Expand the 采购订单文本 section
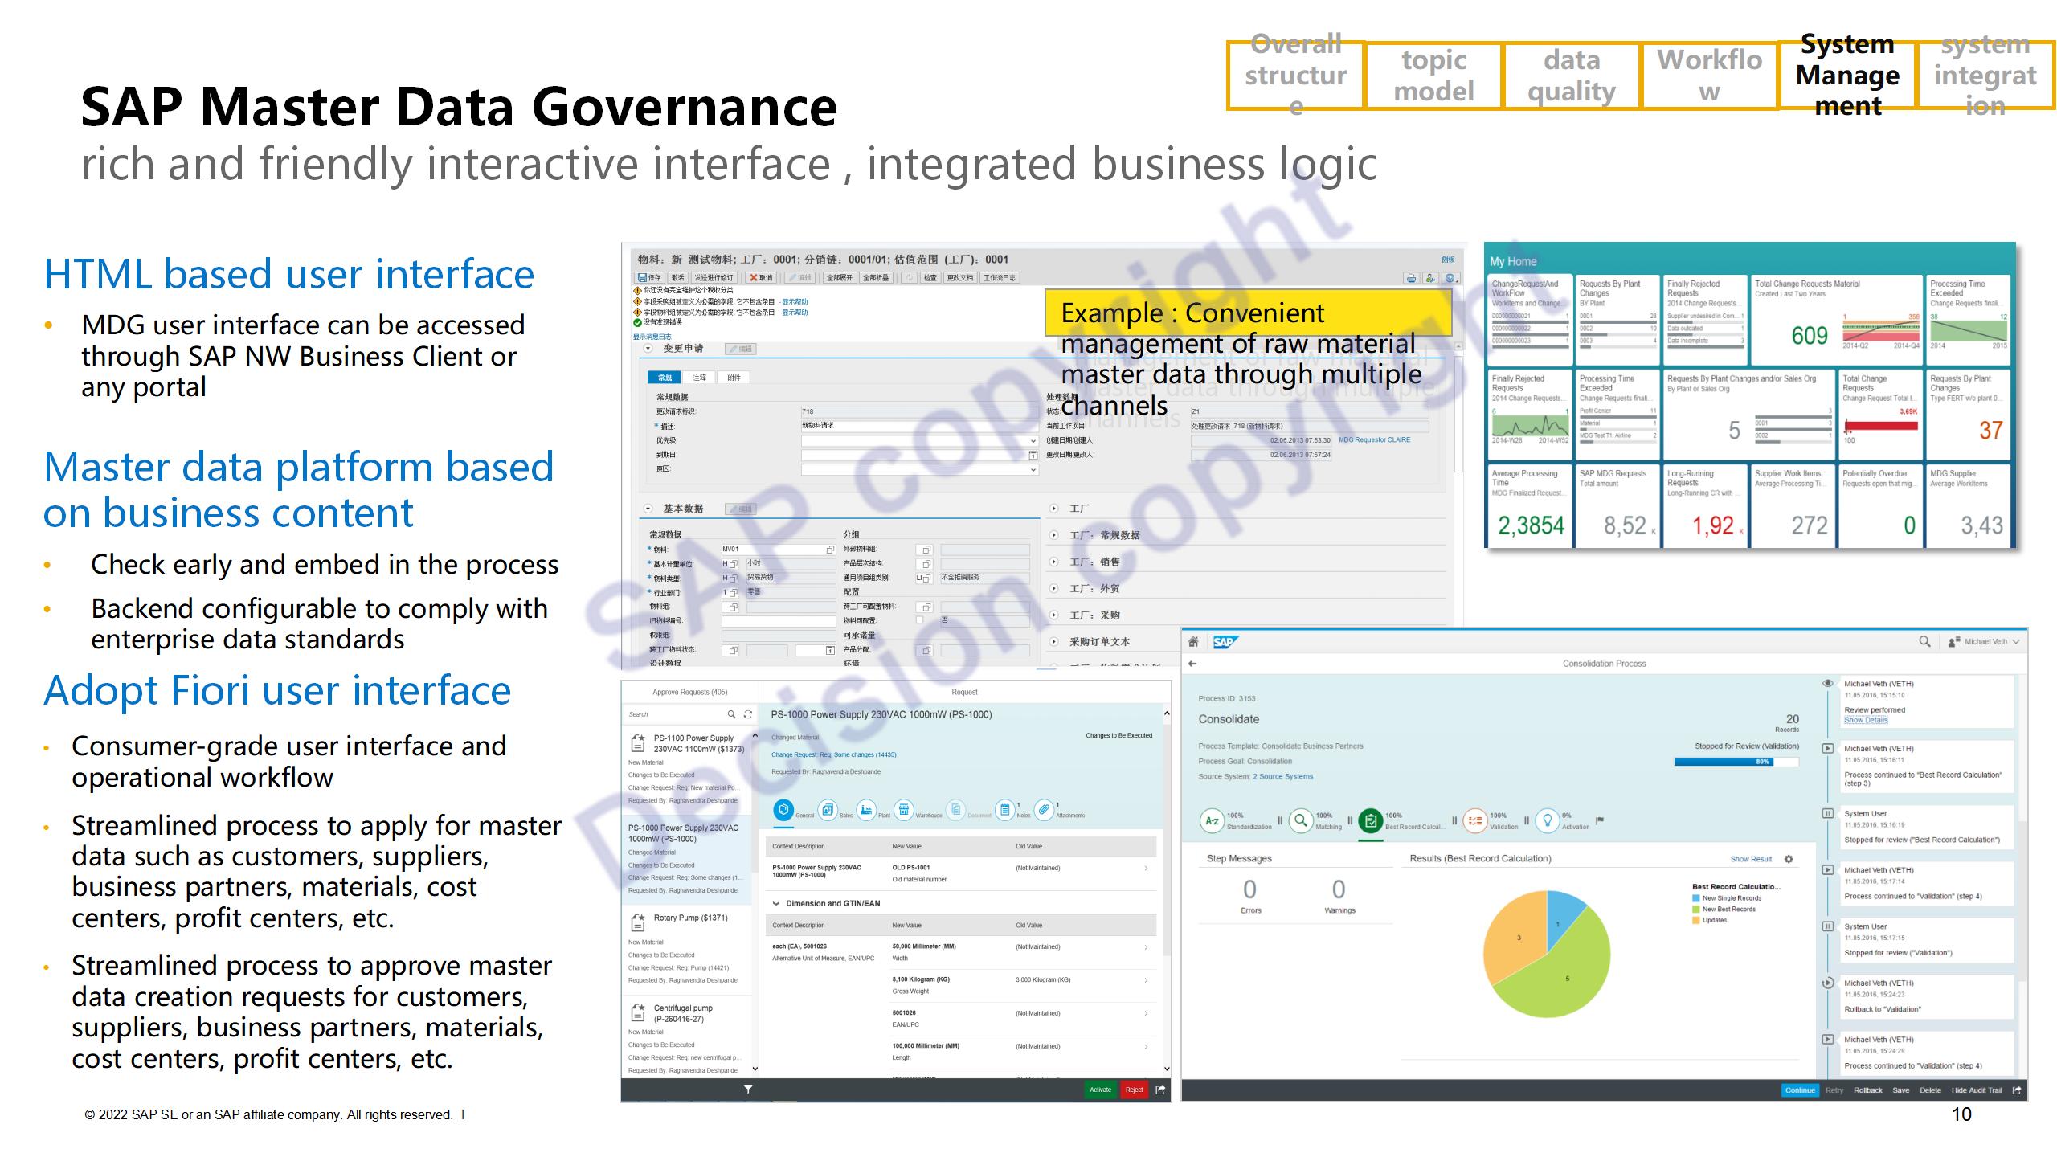The width and height of the screenshot is (2057, 1157). (x=1053, y=641)
